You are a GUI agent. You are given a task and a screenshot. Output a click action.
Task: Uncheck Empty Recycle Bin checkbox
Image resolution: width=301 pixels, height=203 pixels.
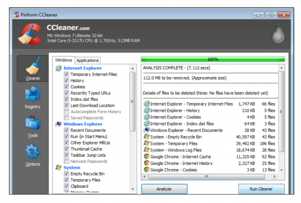66,173
